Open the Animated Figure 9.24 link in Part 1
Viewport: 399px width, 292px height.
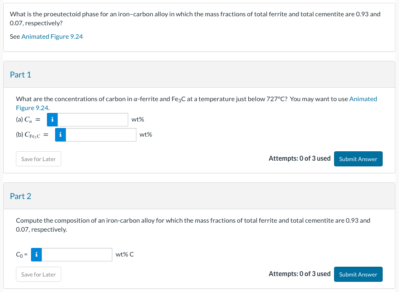point(363,99)
